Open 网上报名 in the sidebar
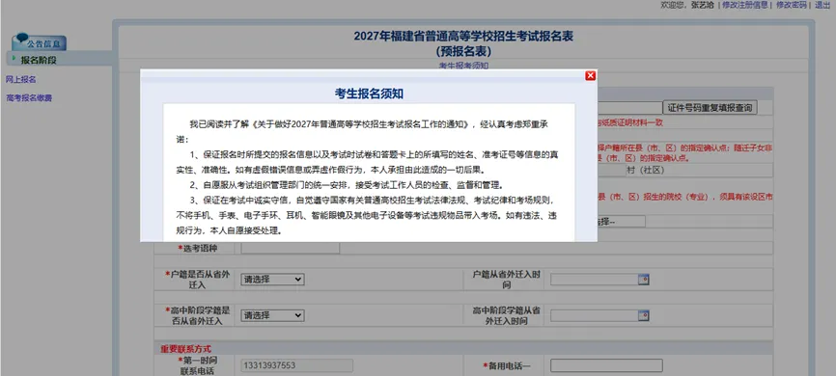The height and width of the screenshot is (376, 836). click(21, 79)
